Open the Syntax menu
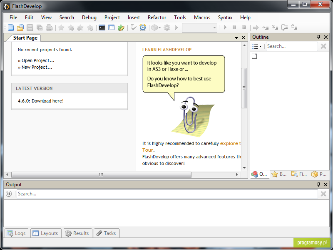 [x=225, y=17]
